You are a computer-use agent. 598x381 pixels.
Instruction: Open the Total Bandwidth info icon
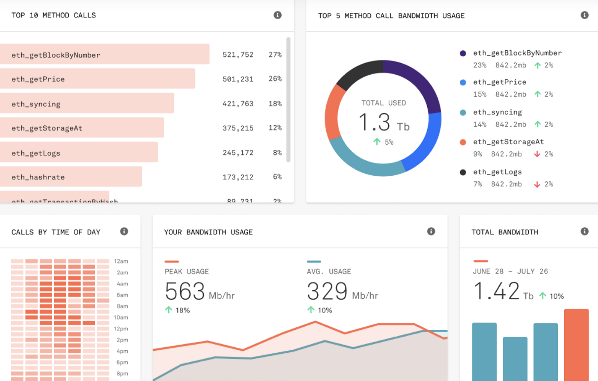584,232
